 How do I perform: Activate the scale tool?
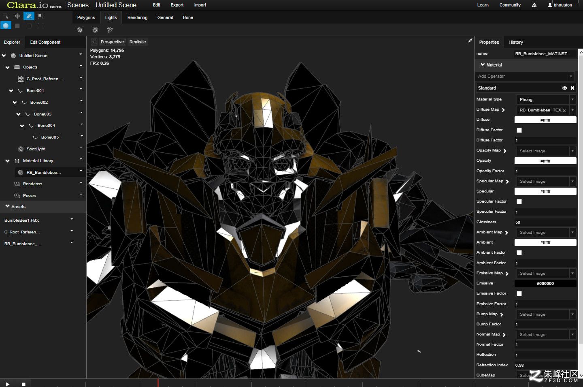[x=40, y=16]
